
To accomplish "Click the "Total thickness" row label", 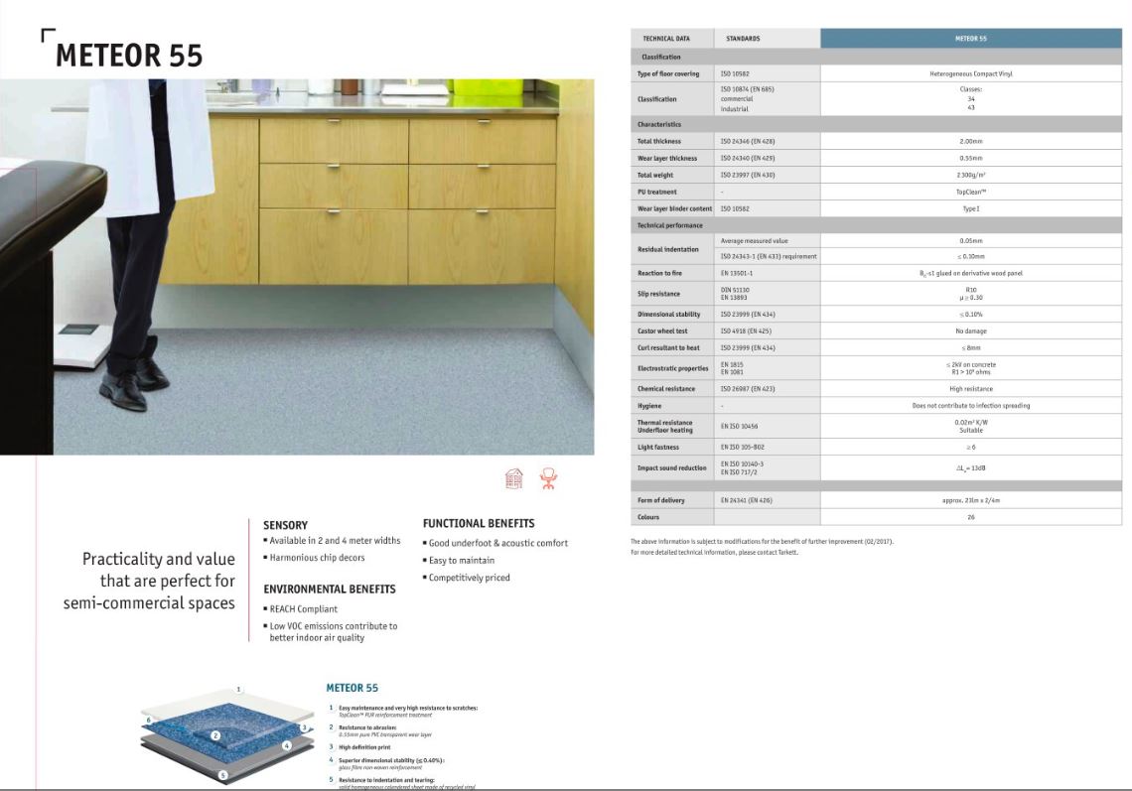I will pyautogui.click(x=659, y=142).
